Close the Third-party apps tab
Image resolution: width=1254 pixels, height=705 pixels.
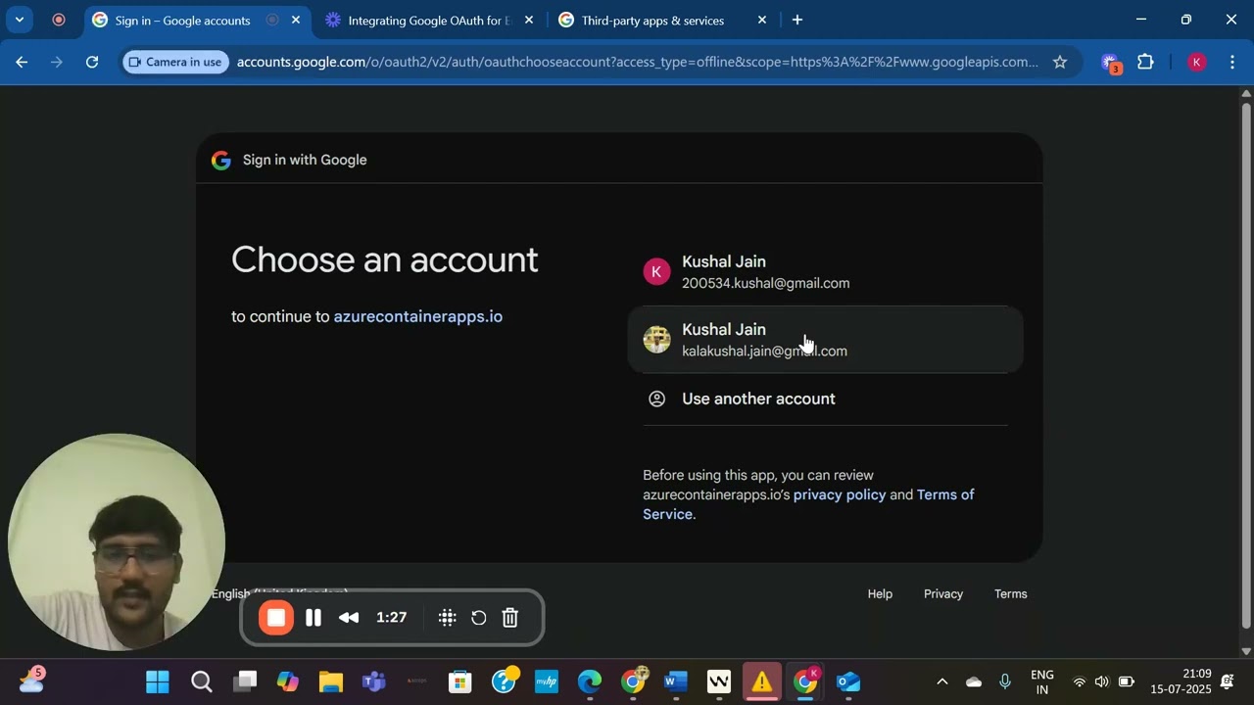click(x=762, y=20)
